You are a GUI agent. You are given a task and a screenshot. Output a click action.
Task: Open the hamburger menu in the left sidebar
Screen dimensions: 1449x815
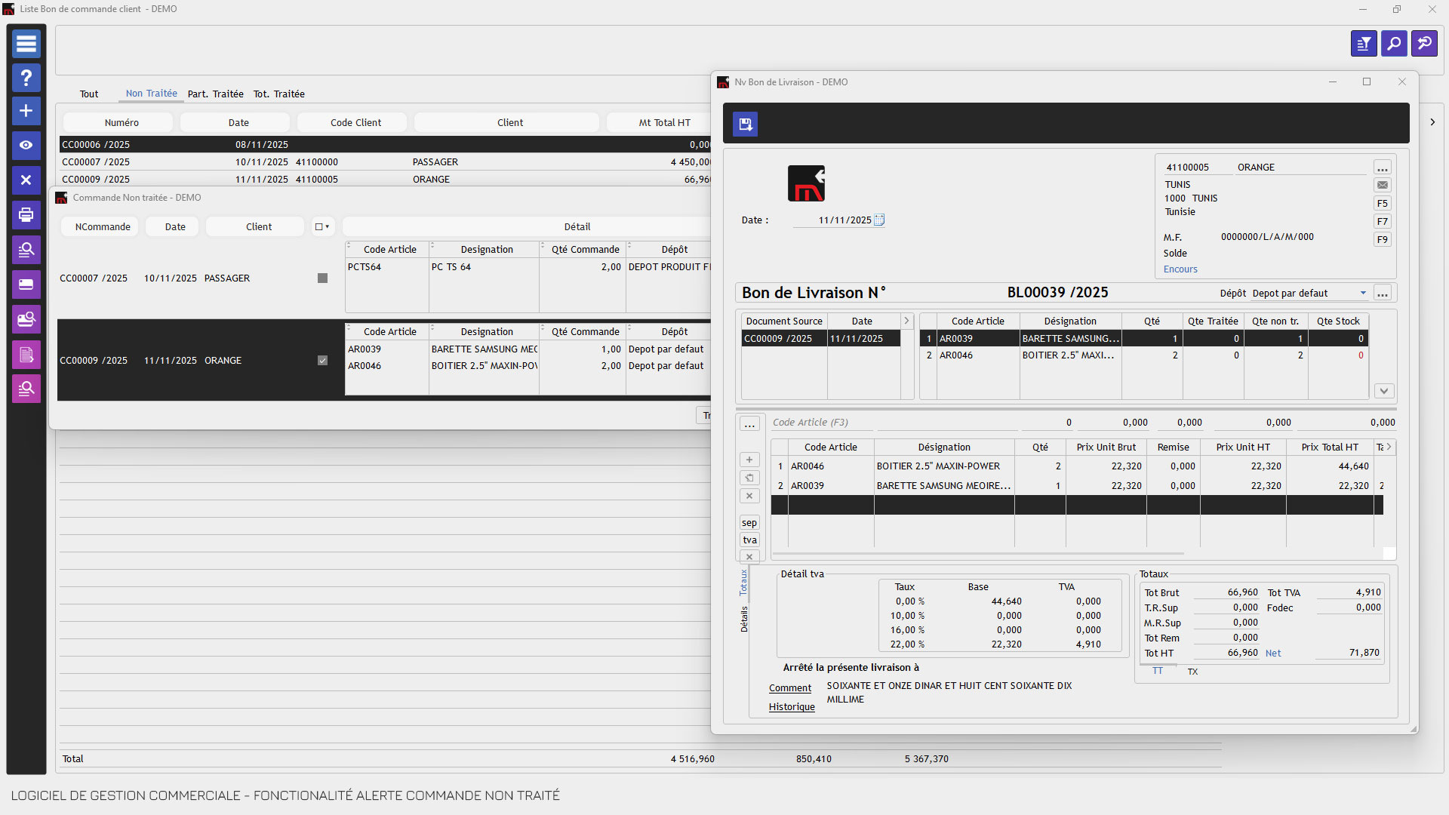26,44
